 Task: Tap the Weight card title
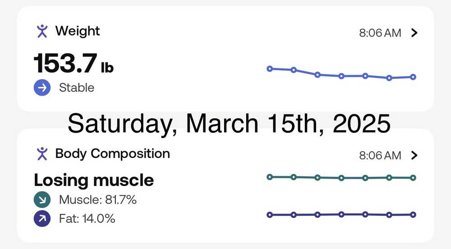click(78, 31)
